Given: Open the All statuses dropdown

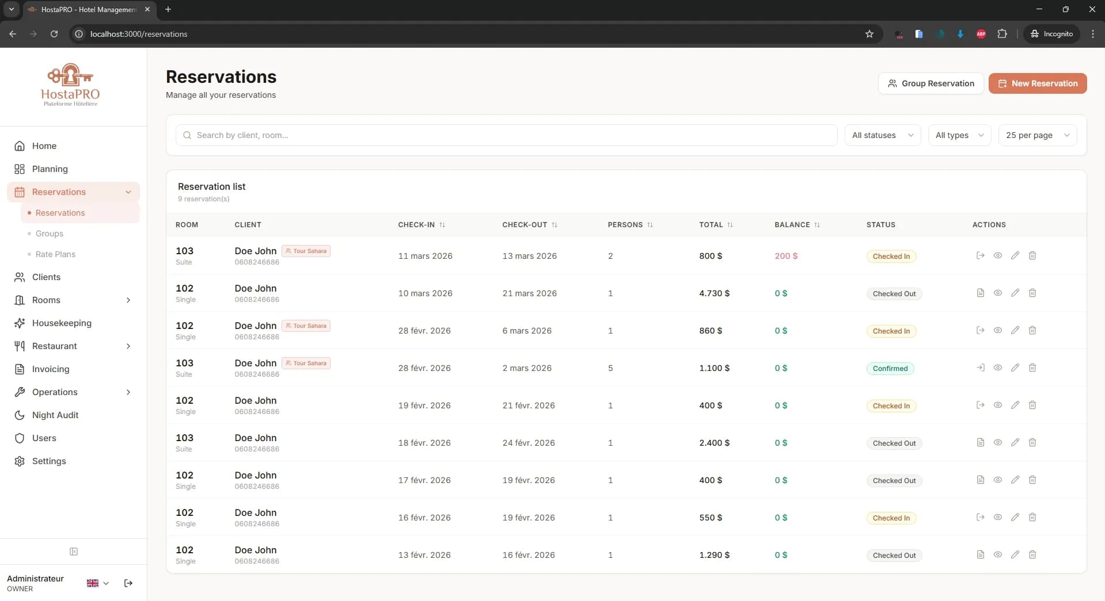Looking at the screenshot, I should 882,135.
